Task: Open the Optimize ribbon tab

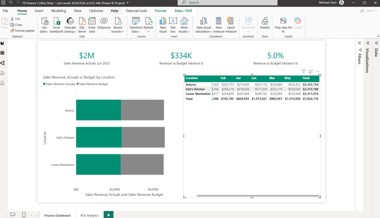Action: pyautogui.click(x=96, y=11)
